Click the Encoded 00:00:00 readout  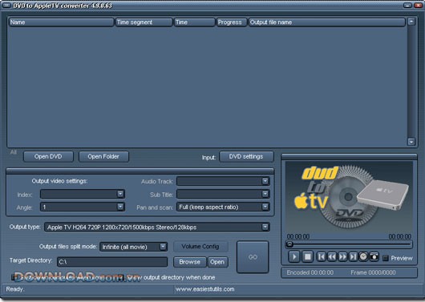click(x=310, y=272)
